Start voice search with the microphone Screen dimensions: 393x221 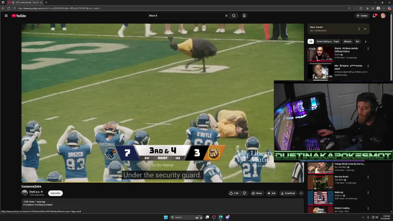[x=244, y=16]
